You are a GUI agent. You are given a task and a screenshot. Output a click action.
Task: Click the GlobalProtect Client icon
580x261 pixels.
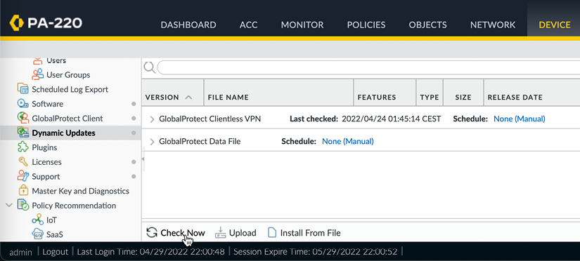(23, 118)
